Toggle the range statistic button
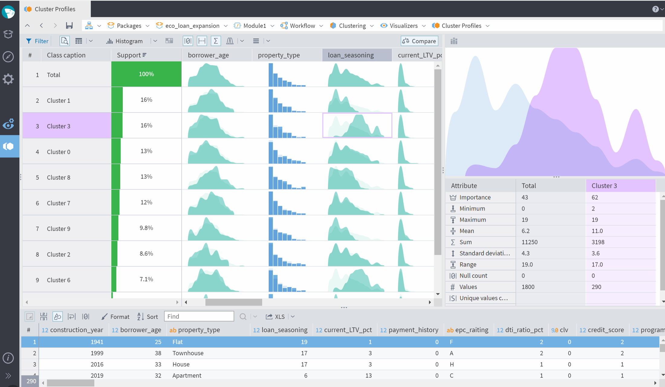This screenshot has height=387, width=665. (x=202, y=41)
